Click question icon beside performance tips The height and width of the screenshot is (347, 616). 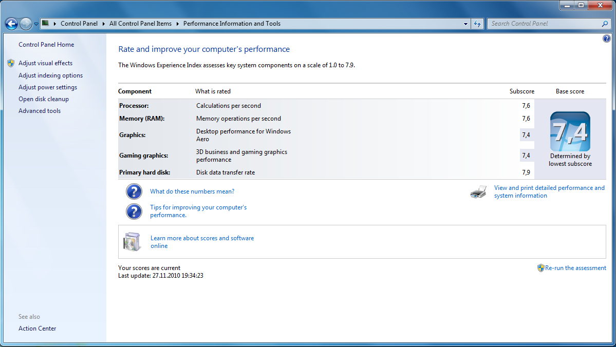134,211
